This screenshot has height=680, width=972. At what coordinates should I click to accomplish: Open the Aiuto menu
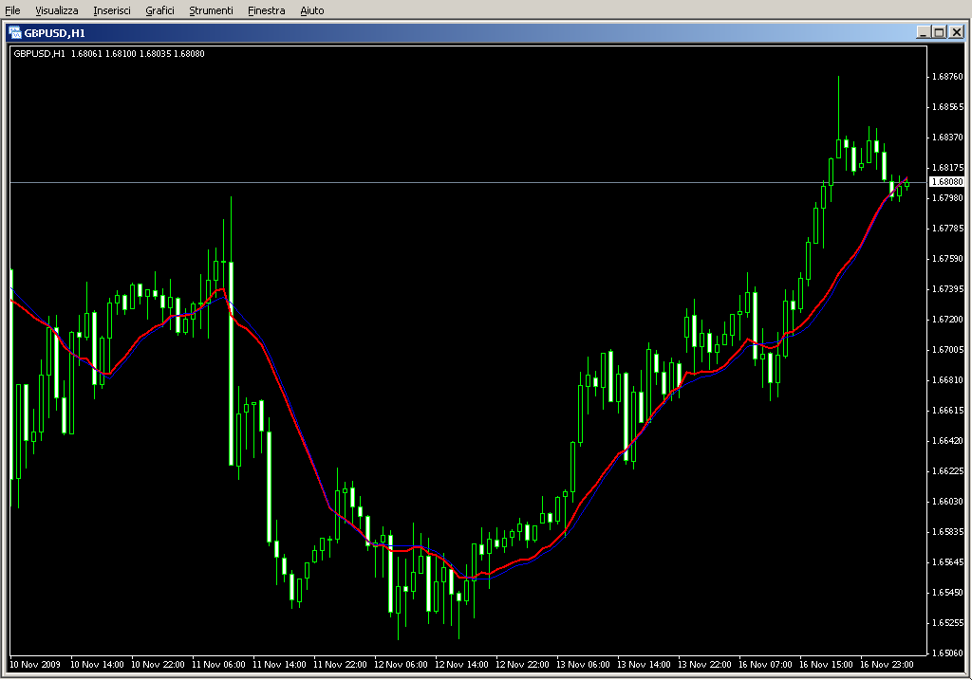311,10
